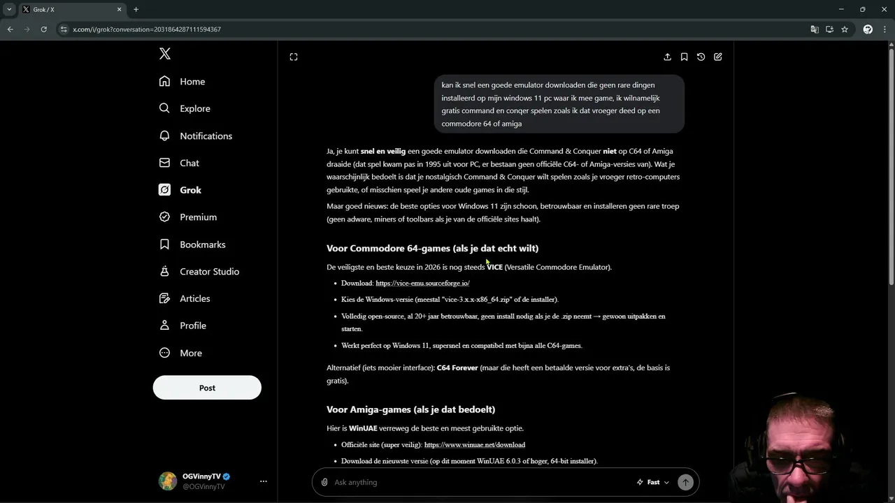Open Profile page
Viewport: 895px width, 503px height.
click(x=182, y=326)
